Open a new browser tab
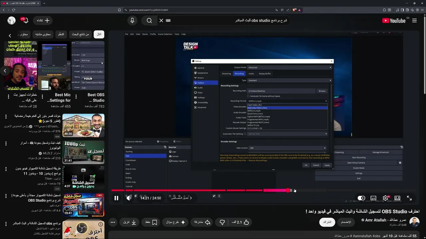426x239 pixels. [44, 3]
